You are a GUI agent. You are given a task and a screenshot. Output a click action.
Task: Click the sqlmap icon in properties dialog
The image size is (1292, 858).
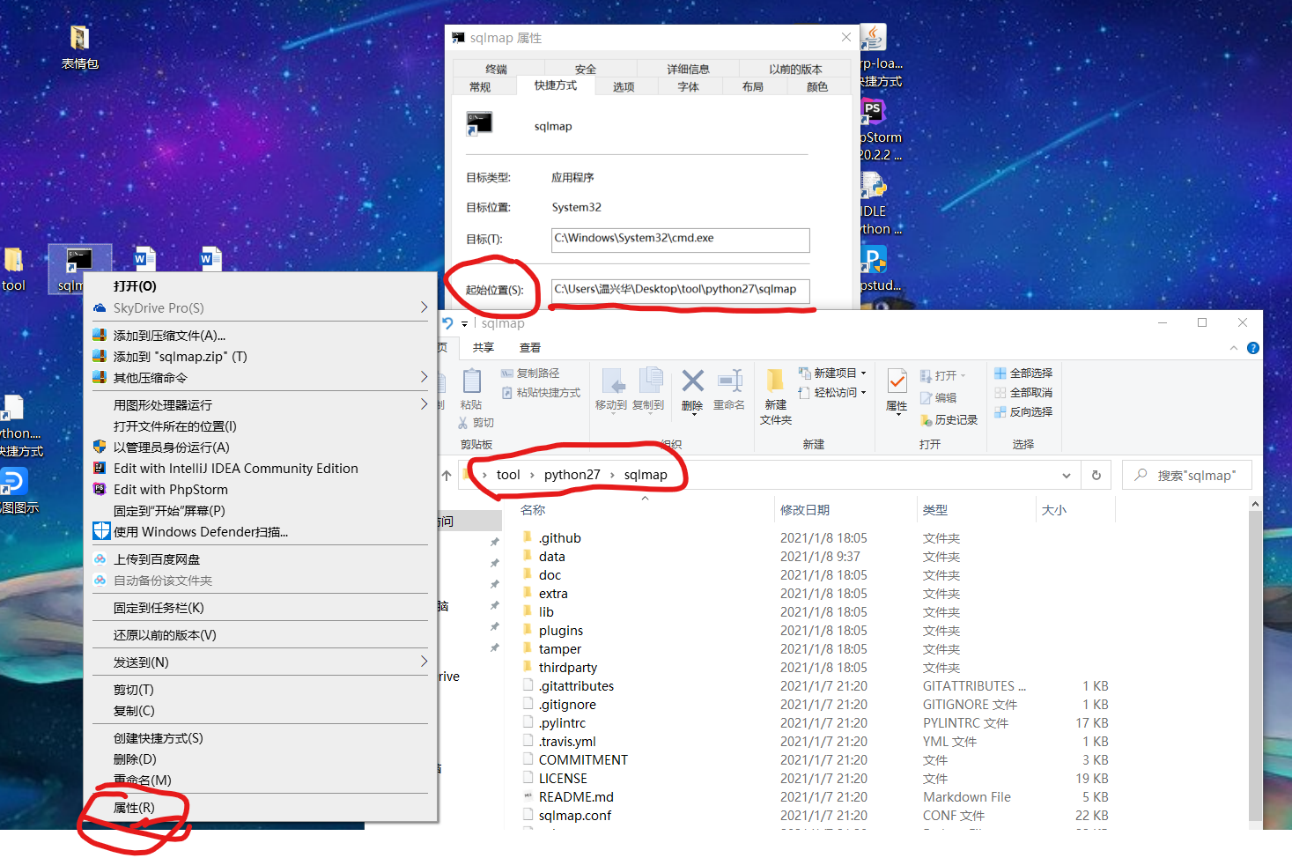(479, 124)
